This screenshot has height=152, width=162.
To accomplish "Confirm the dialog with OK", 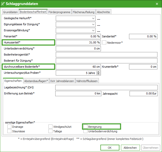I will [x=110, y=148].
